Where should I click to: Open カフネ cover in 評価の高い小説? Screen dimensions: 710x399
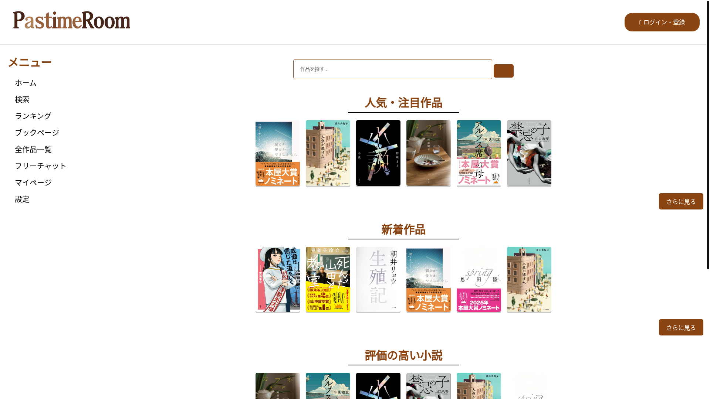click(278, 386)
